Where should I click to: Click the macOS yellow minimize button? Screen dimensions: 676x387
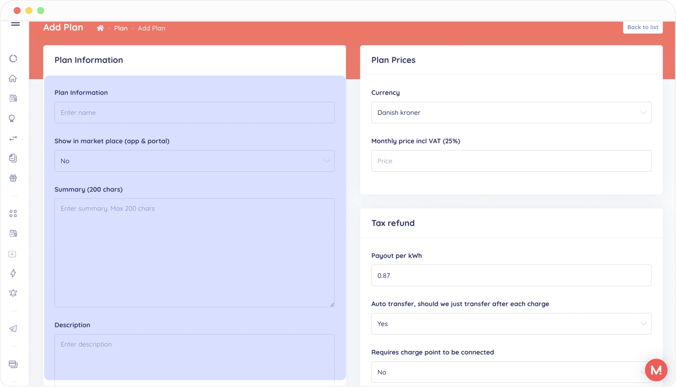tap(29, 11)
